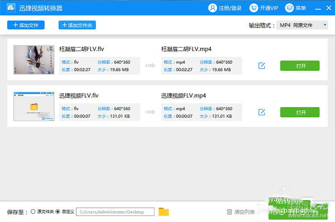
Task: Click the 00:00:07 duration of 迅捷视频FLV.mp4
Action: click(x=184, y=116)
